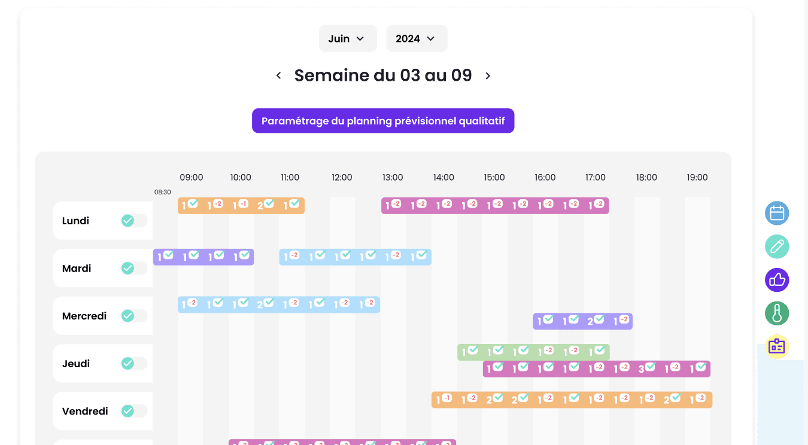Click the Lundi day label
The height and width of the screenshot is (445, 808).
(x=75, y=221)
